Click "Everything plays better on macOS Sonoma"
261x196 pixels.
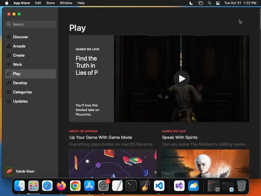(111, 144)
